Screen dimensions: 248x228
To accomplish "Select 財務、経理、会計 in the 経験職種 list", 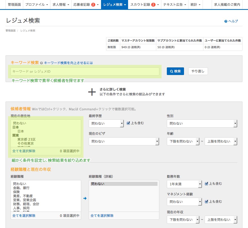I will (x=26, y=204).
